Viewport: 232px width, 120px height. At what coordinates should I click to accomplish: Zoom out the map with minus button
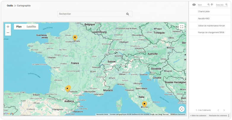[x=8, y=33]
